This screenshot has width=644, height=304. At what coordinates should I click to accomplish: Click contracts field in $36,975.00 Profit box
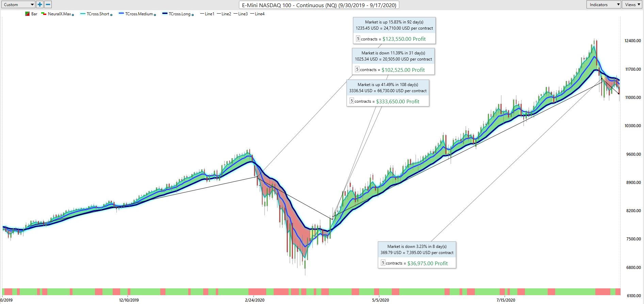click(x=383, y=263)
